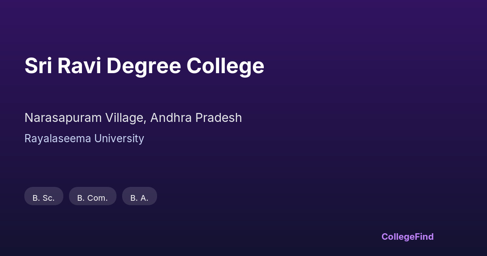Screen dimensions: 487x256
Task: Click the word Rayalaseema
Action: (x=58, y=139)
